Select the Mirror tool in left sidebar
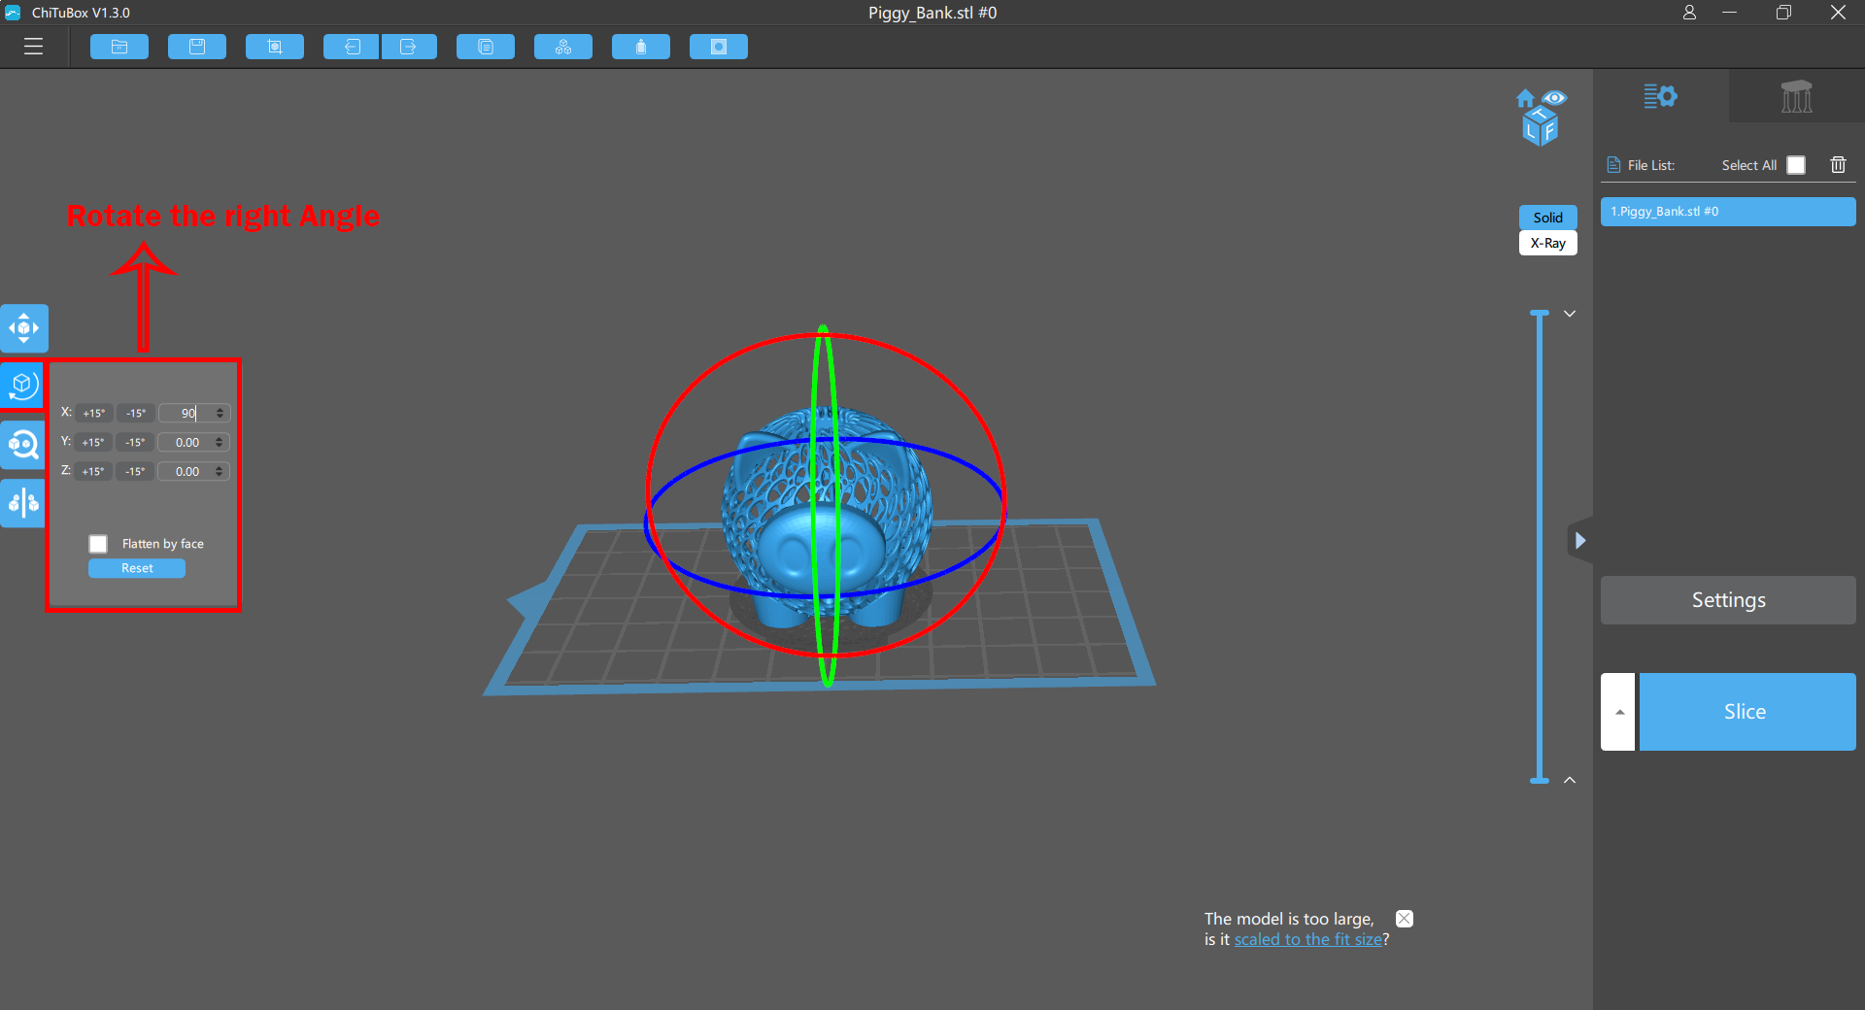 pos(23,503)
